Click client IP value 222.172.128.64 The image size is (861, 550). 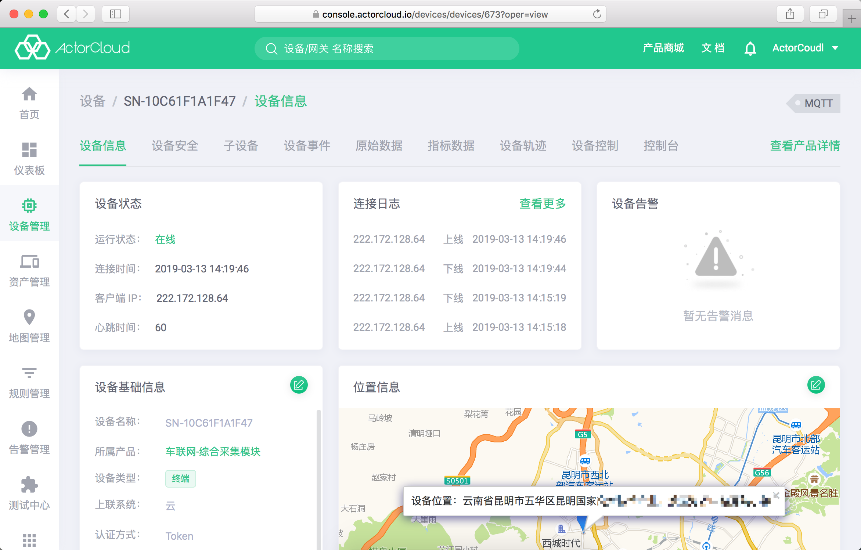(192, 298)
